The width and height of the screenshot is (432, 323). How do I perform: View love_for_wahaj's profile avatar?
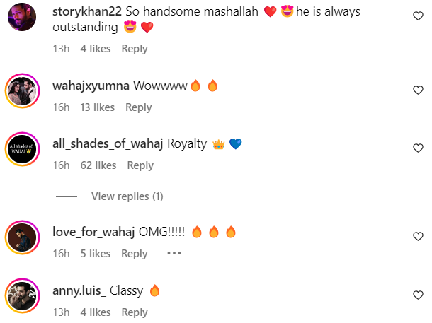[x=23, y=237]
